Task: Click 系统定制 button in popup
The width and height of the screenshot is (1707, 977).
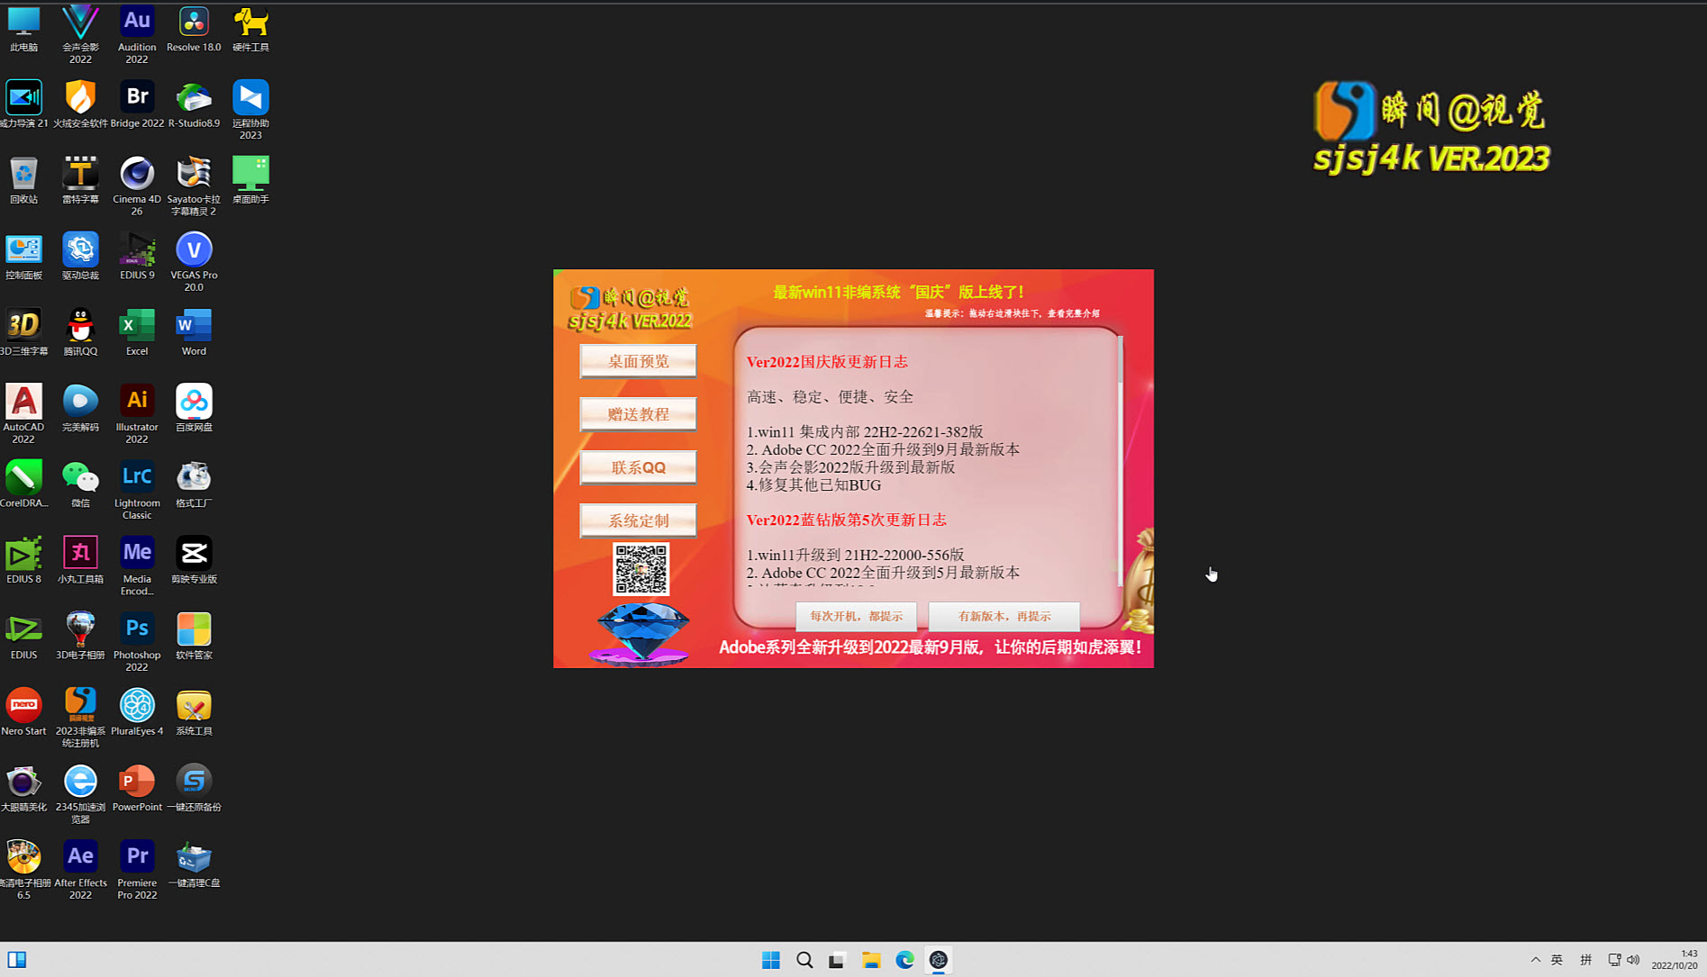Action: (638, 520)
